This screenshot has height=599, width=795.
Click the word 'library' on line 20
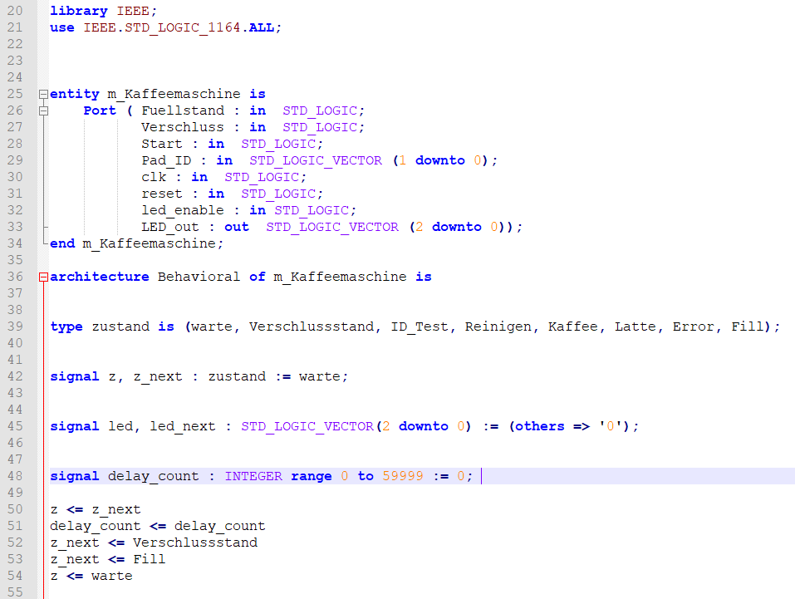[79, 11]
